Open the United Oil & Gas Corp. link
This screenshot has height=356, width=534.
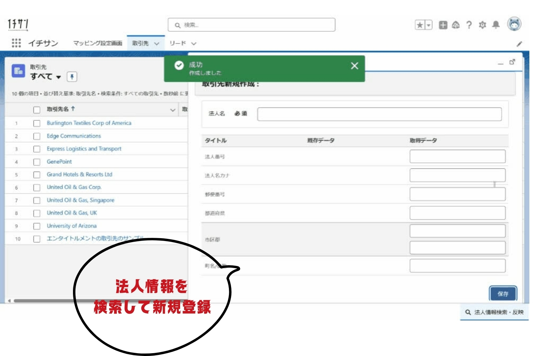tap(74, 187)
